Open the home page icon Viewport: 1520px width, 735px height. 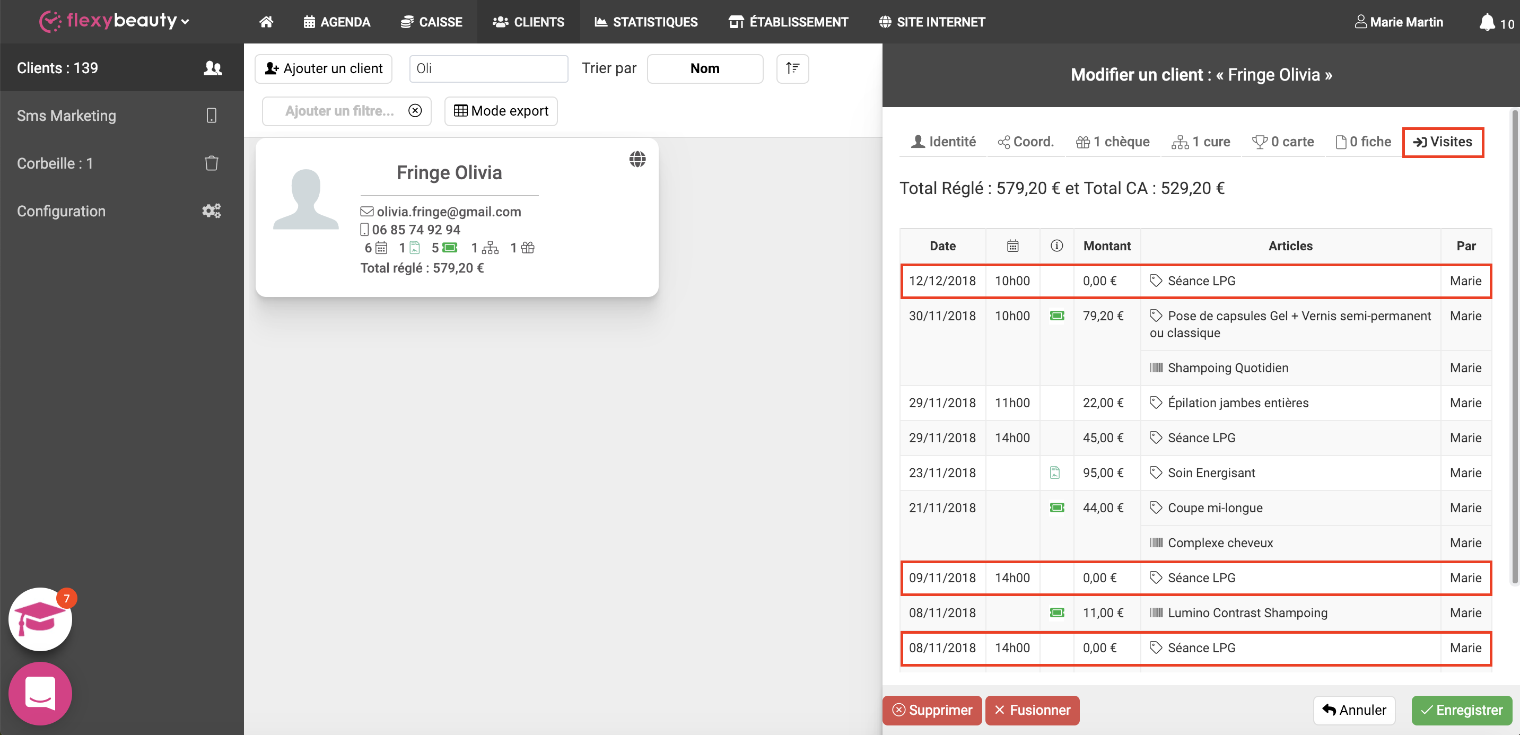[266, 22]
